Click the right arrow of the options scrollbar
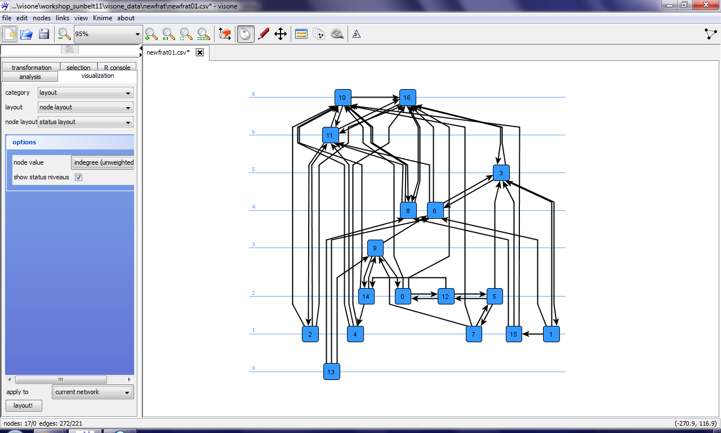Image resolution: width=721 pixels, height=433 pixels. (130, 379)
